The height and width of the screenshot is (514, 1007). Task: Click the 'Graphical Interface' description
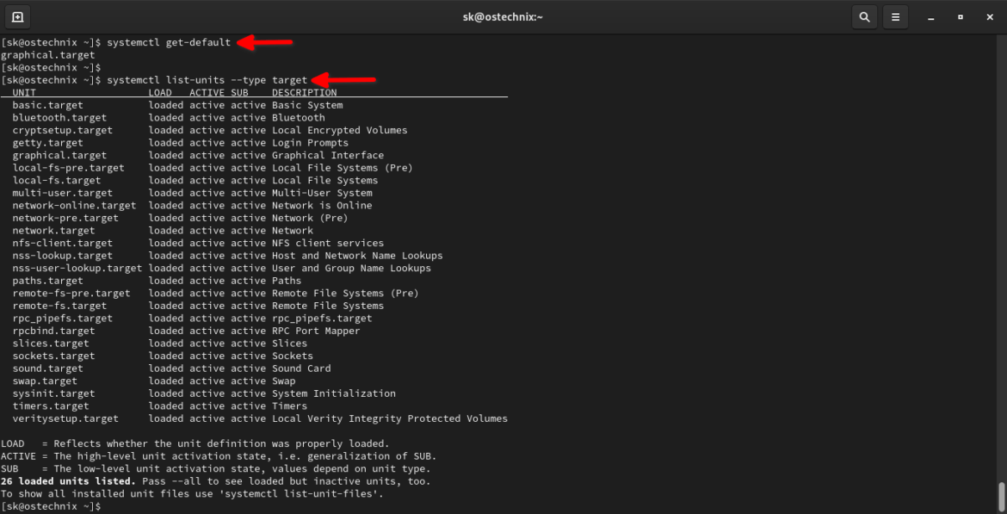[328, 156]
